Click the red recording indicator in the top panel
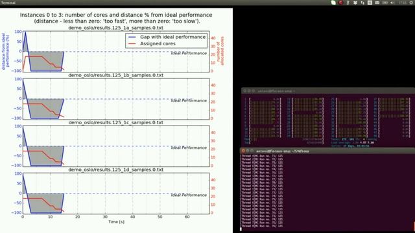 point(340,3)
